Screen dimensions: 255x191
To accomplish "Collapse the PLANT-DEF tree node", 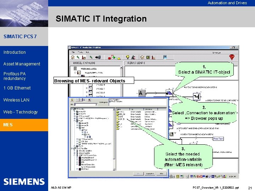I will [75, 73].
